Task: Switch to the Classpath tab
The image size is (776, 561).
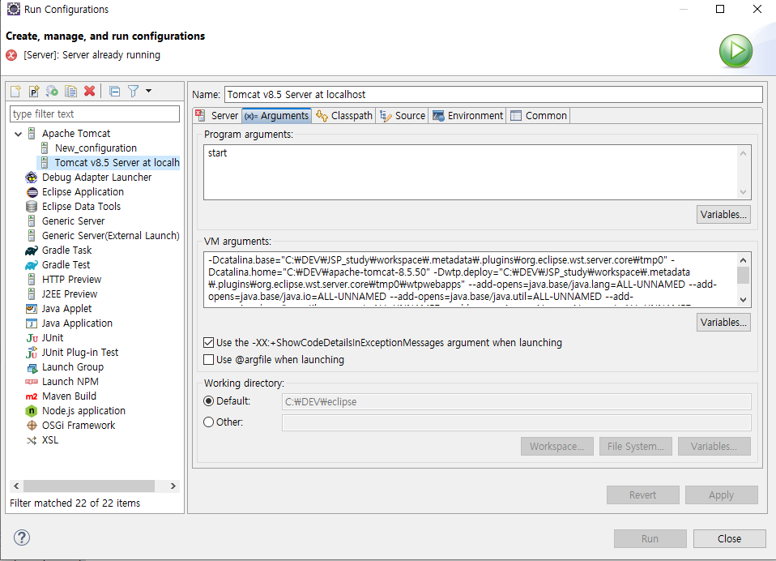Action: [344, 116]
